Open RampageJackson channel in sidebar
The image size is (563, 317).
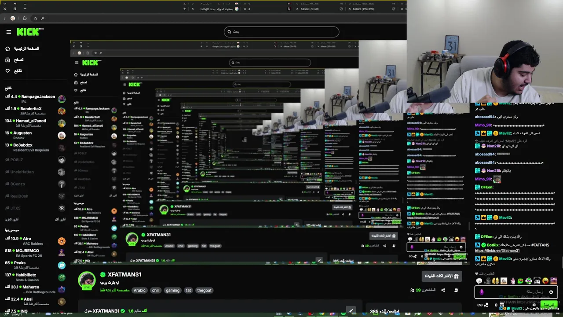tap(34, 99)
